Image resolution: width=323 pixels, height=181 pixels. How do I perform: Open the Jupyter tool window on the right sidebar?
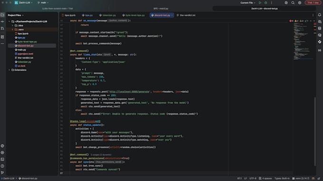coord(320,42)
